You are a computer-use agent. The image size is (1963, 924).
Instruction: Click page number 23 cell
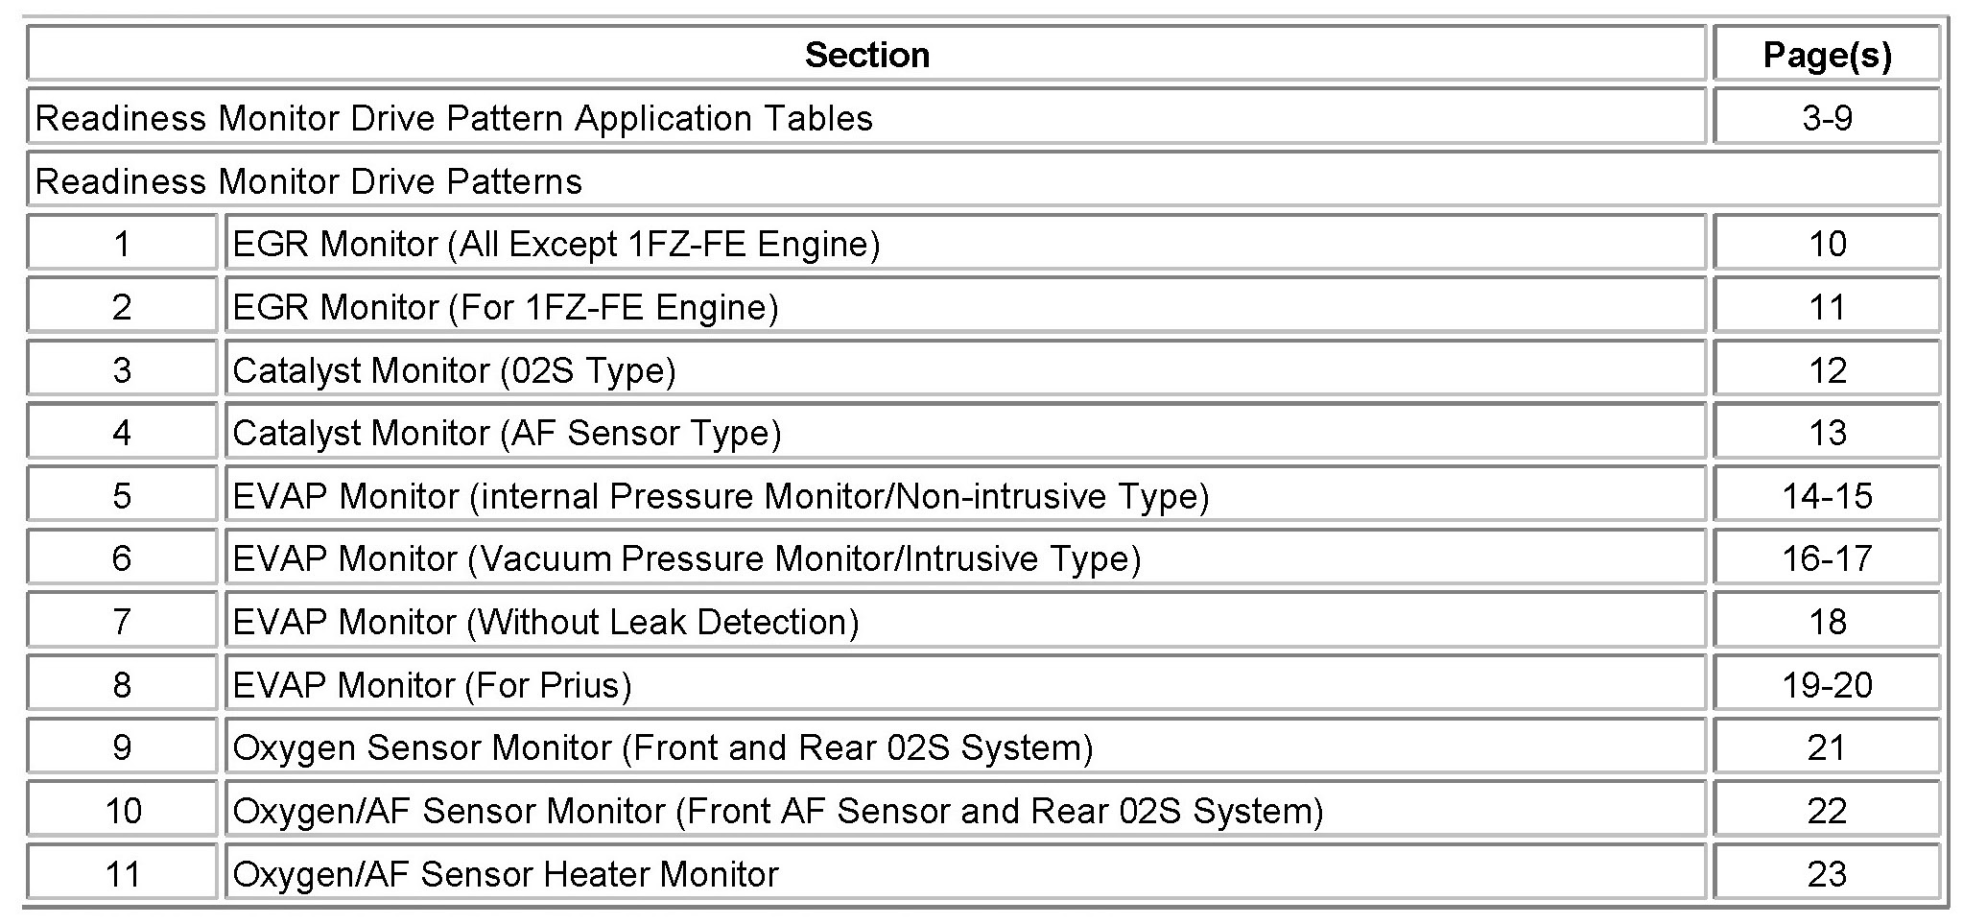pyautogui.click(x=1826, y=874)
